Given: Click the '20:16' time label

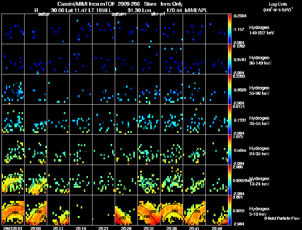Looking at the screenshot, I should (81, 228).
